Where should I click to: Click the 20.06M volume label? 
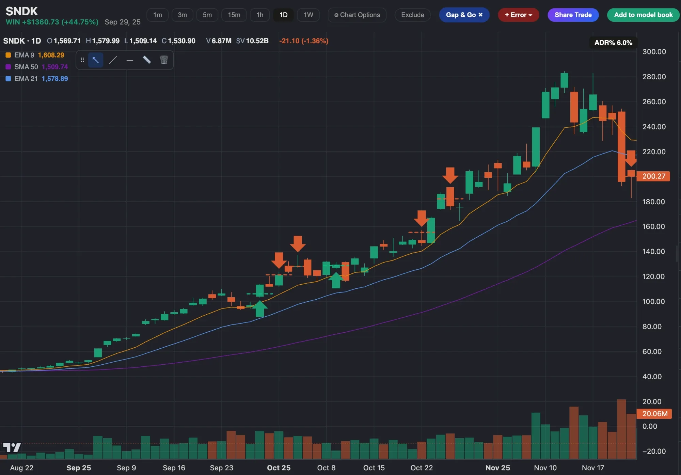pyautogui.click(x=654, y=414)
